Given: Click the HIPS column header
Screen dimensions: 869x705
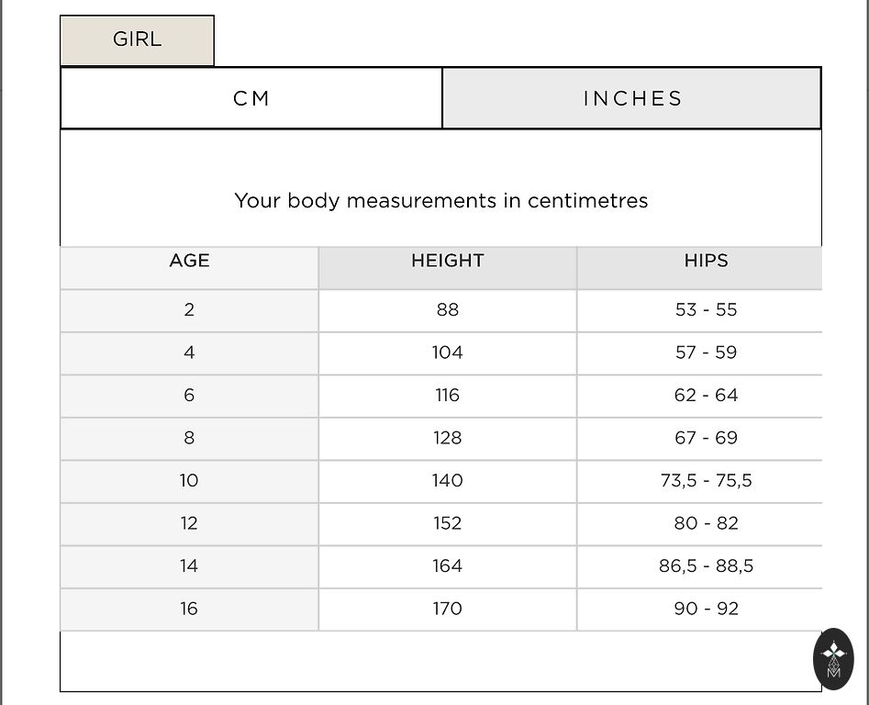Looking at the screenshot, I should 706,261.
